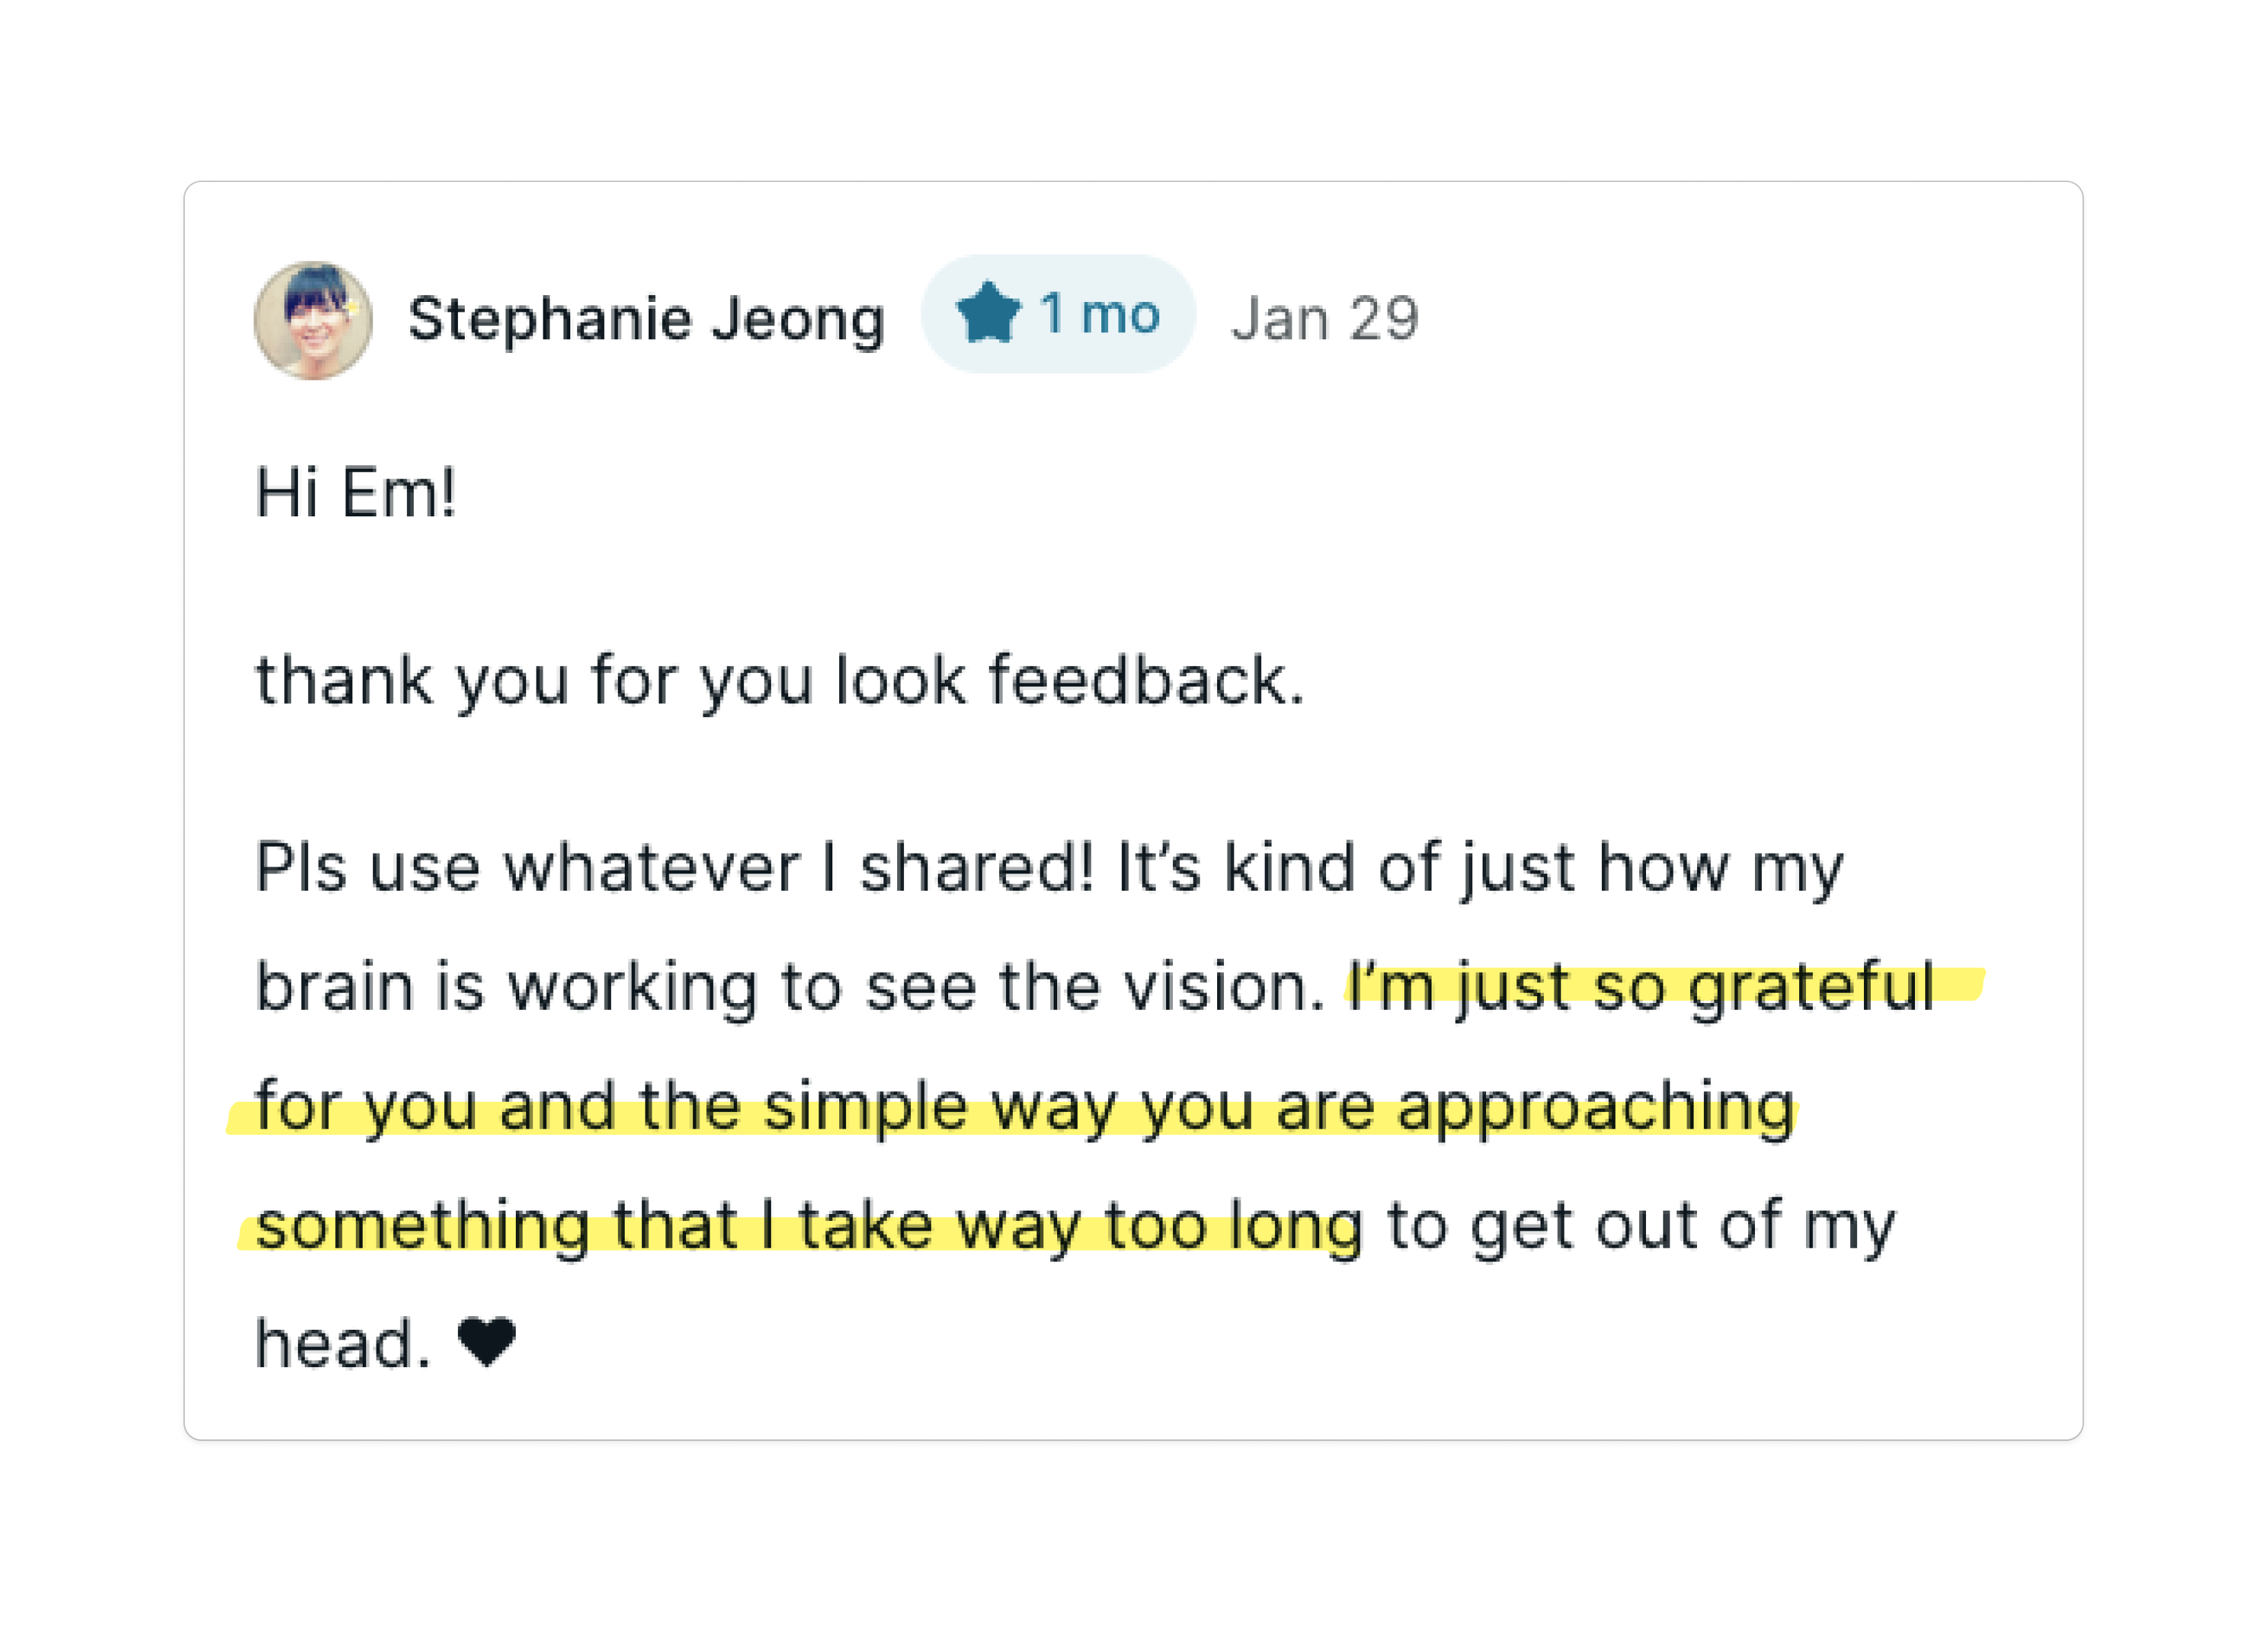Click the blue star badge icon
Image resolution: width=2268 pixels, height=1627 pixels.
[988, 313]
